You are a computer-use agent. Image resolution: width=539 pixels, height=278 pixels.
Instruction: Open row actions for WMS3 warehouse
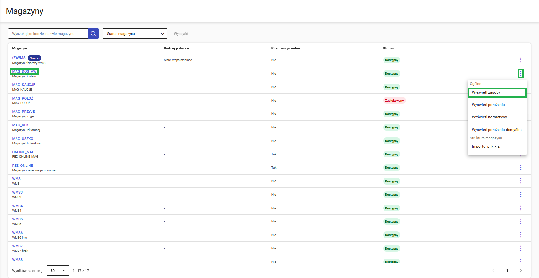[521, 195]
